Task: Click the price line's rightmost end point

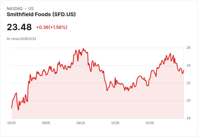Action: click(x=183, y=71)
